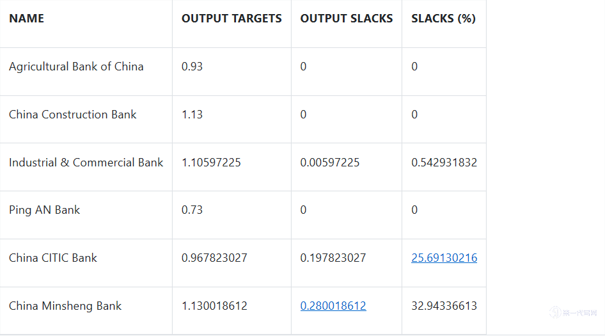Select Agricultural Bank's slacks percent of 0

(414, 67)
